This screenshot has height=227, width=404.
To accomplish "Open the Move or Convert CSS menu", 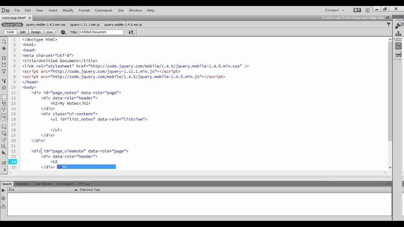I will click(x=4, y=153).
